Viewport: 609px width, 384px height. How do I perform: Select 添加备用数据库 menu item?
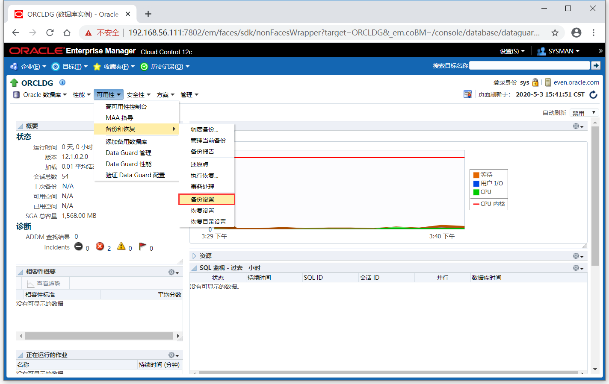click(x=136, y=142)
